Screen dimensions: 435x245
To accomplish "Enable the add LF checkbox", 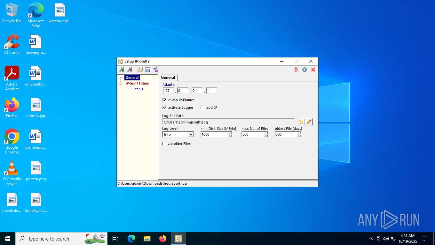I will click(202, 108).
